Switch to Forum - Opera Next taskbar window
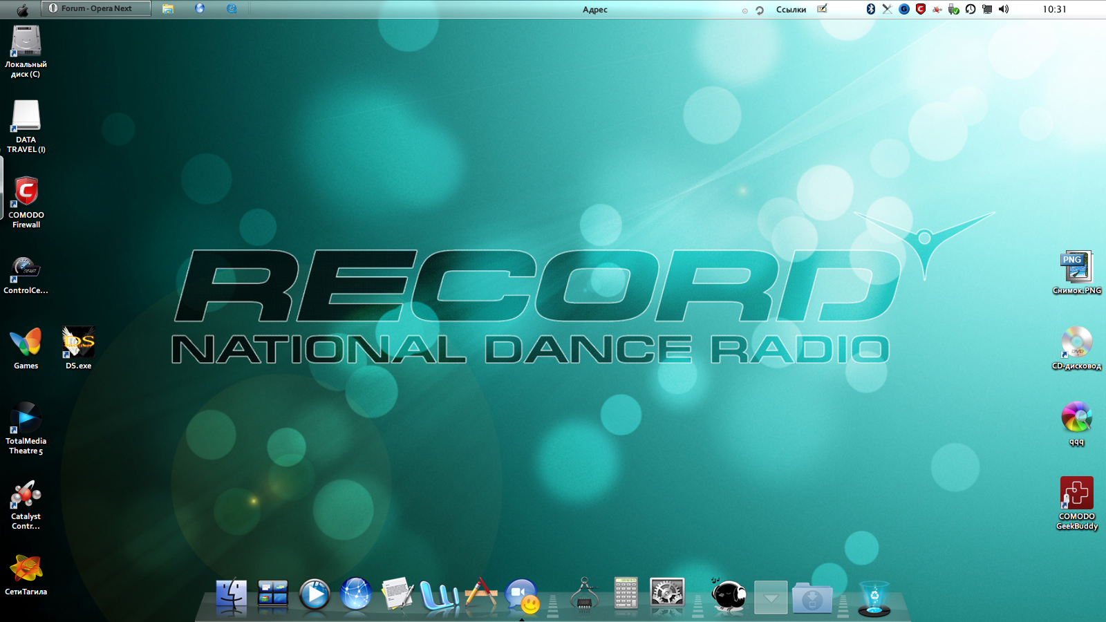The width and height of the screenshot is (1106, 622). pos(96,8)
